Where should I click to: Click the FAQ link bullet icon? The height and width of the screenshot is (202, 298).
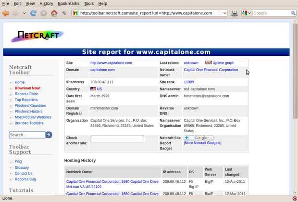11,162
